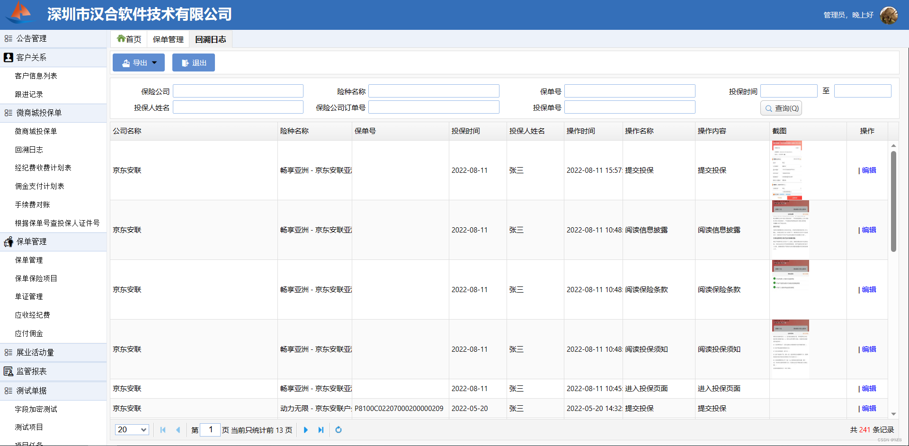909x446 pixels.
Task: Edit the 阅读投保须知 row
Action: tap(869, 349)
